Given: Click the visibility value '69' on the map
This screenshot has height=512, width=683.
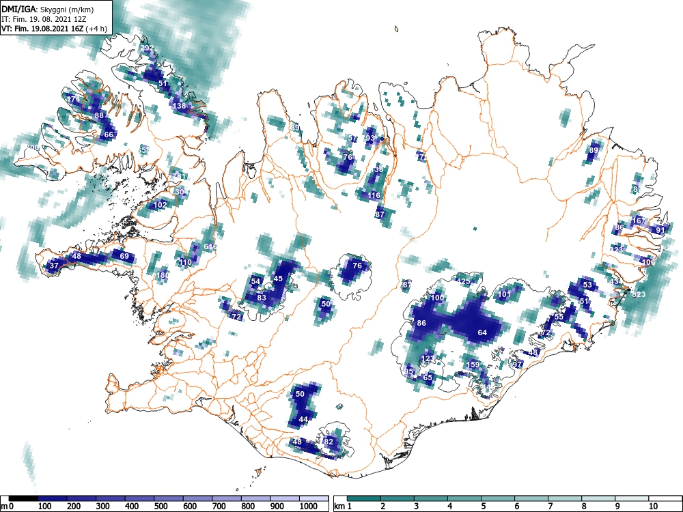Looking at the screenshot, I should (x=124, y=256).
